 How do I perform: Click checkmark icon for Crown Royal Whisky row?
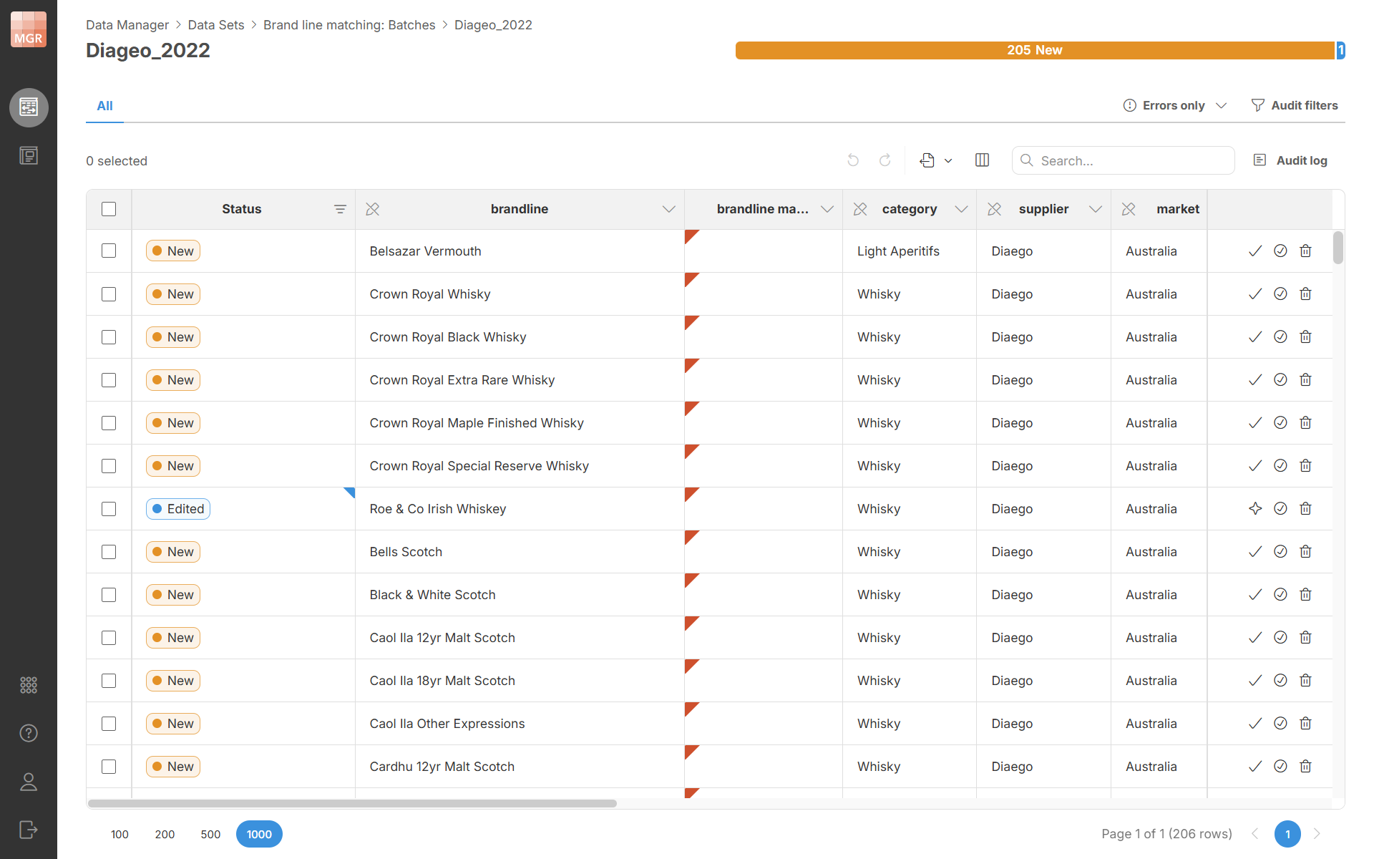1255,294
